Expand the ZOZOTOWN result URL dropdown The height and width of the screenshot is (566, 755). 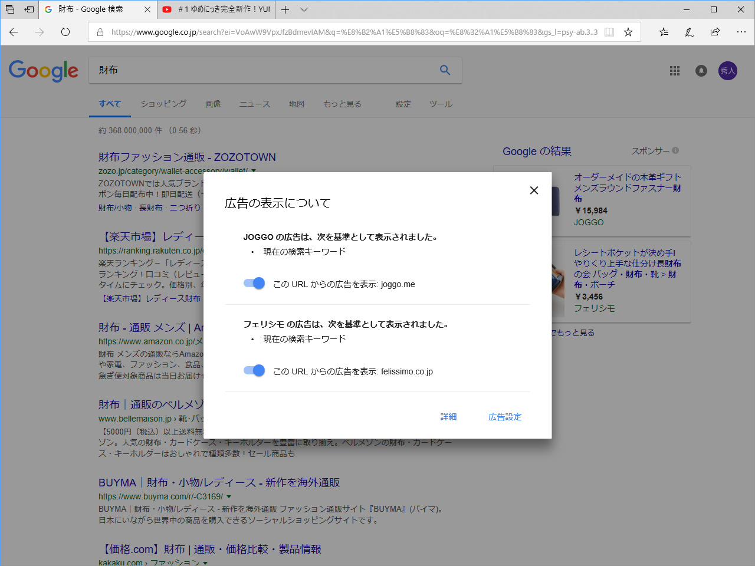pyautogui.click(x=254, y=170)
